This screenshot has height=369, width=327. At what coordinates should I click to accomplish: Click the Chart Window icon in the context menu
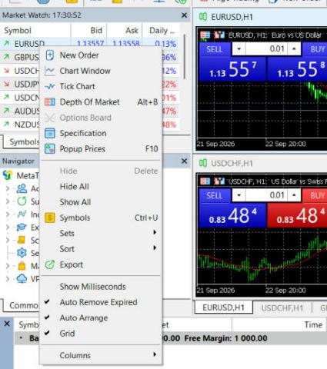click(x=50, y=71)
